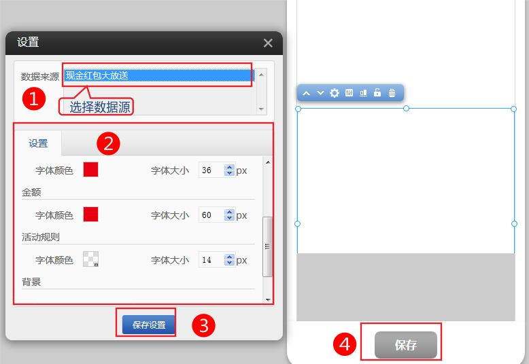529x364 pixels.
Task: Open the red font color swatch beside size 36
Action: pos(90,170)
